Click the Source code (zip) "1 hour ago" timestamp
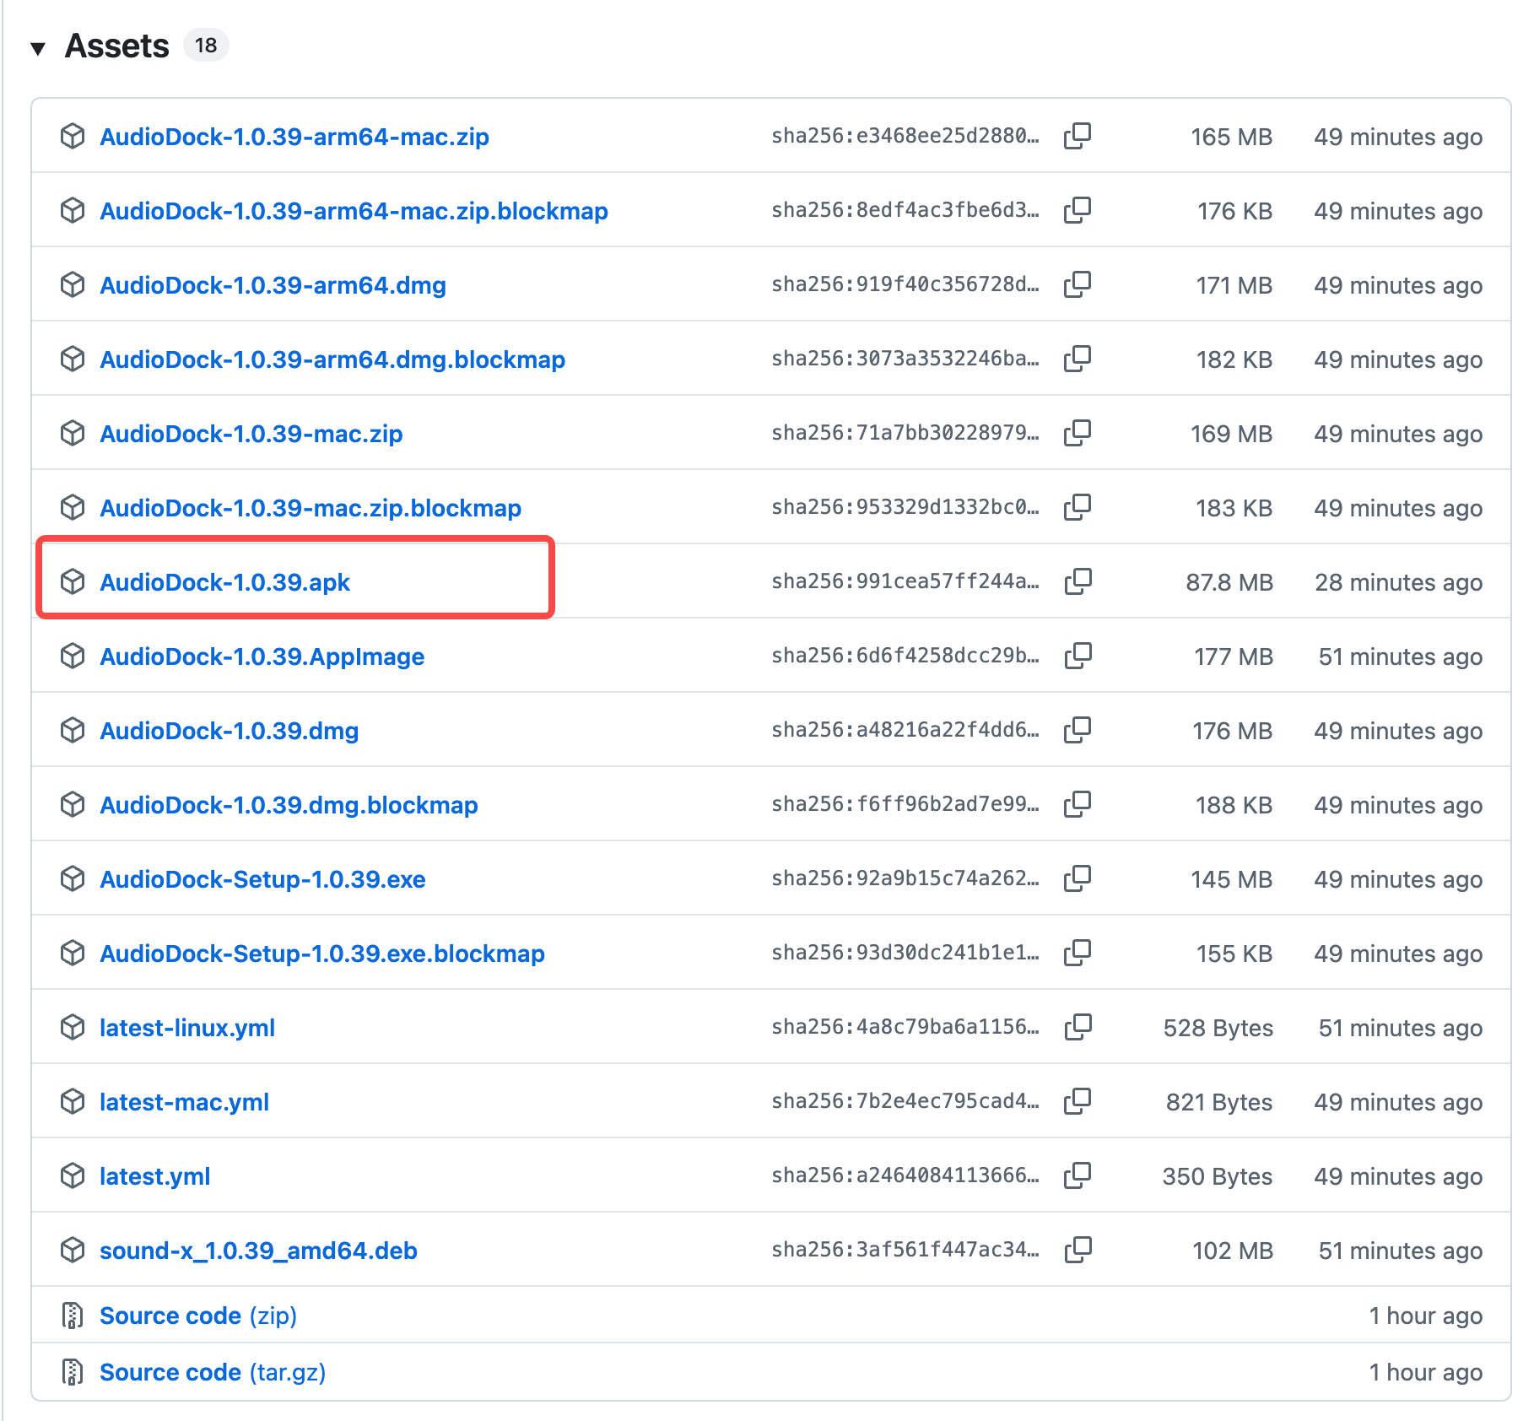This screenshot has width=1534, height=1421. pos(1426,1316)
